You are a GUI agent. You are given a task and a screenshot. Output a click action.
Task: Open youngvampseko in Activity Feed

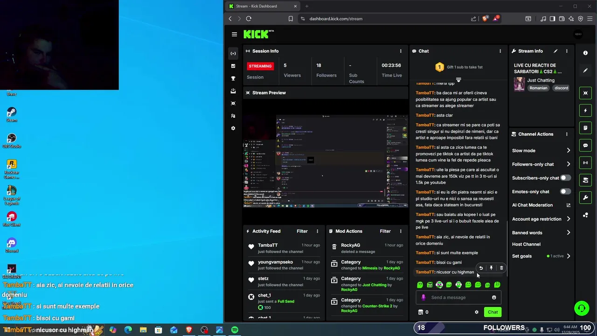click(x=284, y=265)
